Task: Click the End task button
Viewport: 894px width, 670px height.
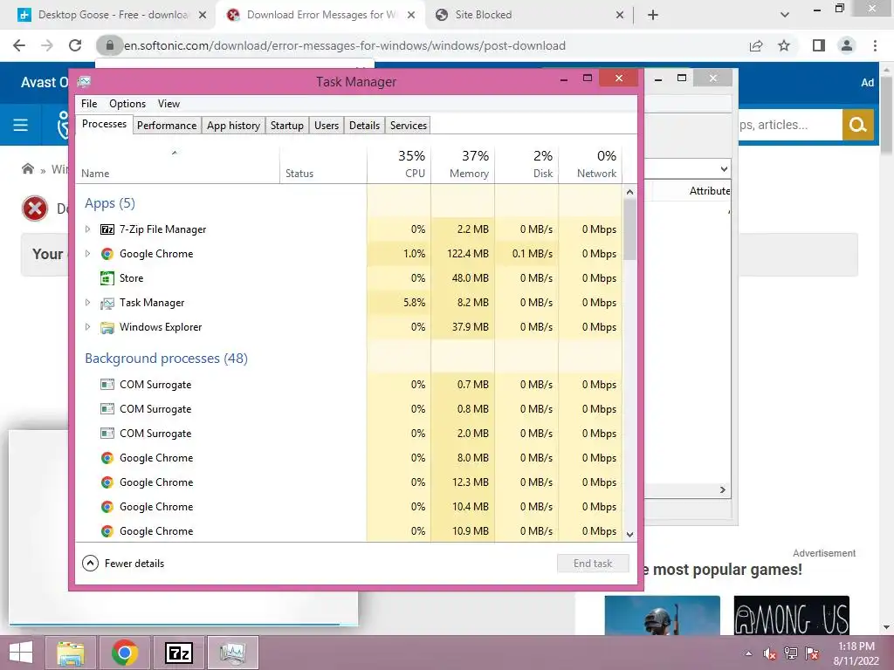Action: coord(593,564)
